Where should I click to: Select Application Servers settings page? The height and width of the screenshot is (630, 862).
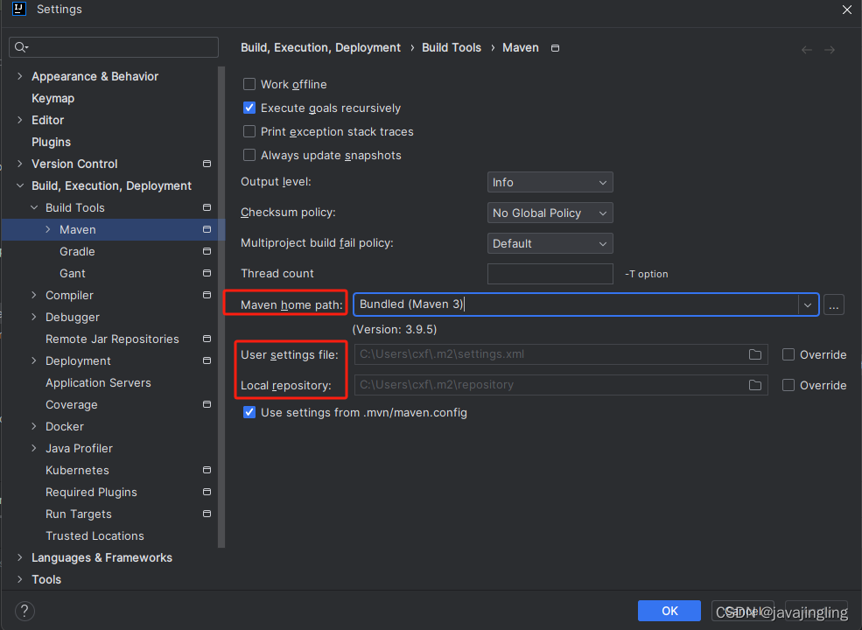coord(98,382)
